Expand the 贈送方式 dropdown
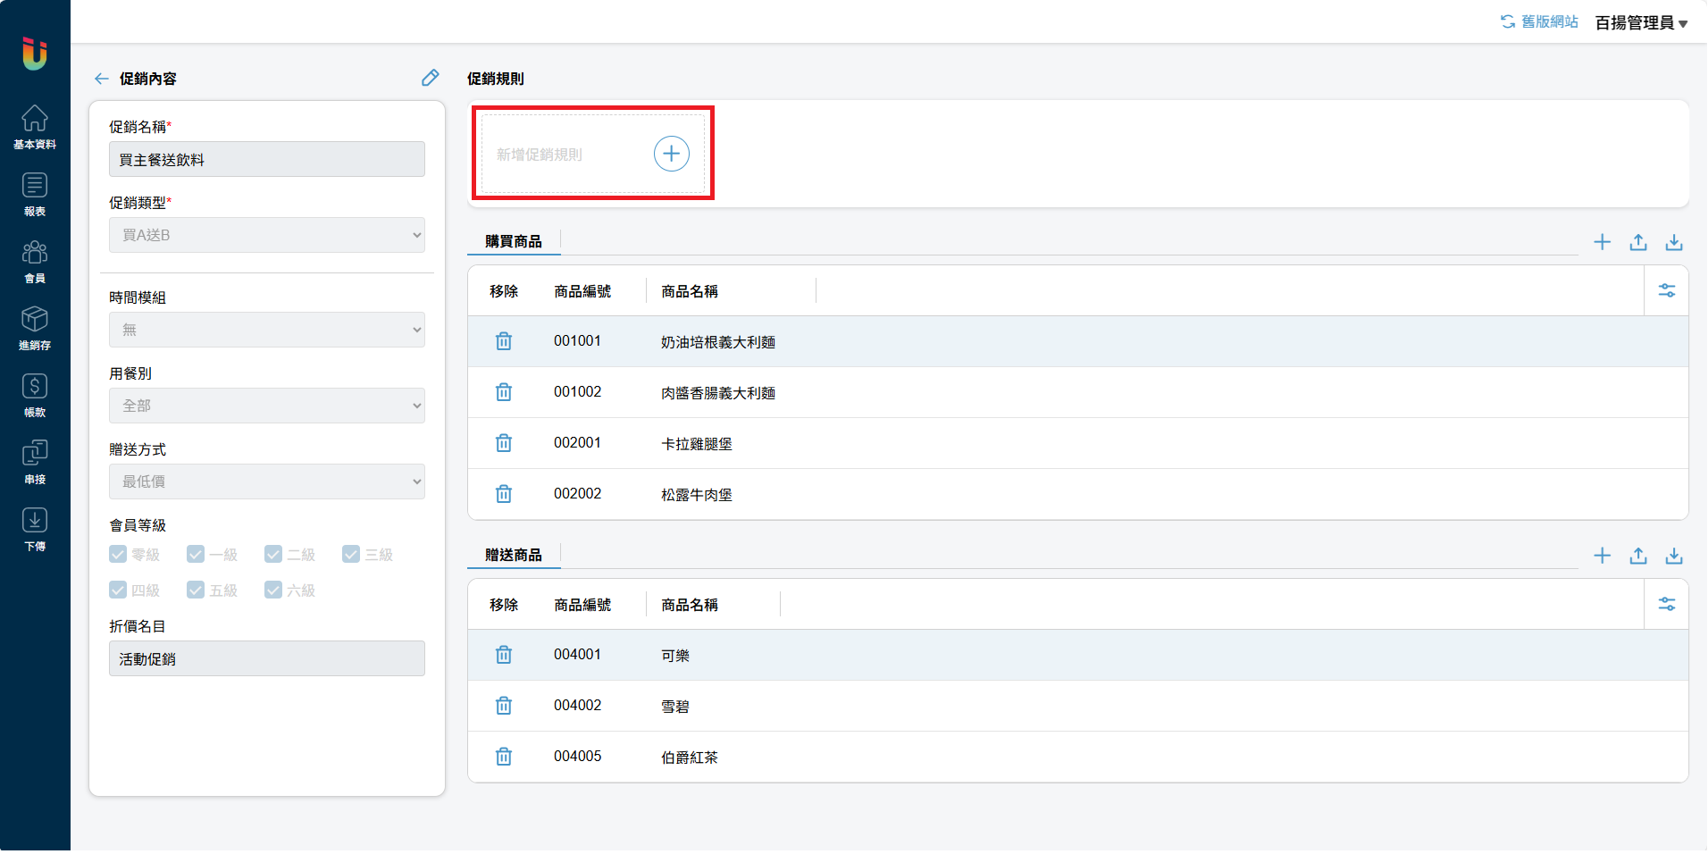This screenshot has width=1708, height=854. 266,481
